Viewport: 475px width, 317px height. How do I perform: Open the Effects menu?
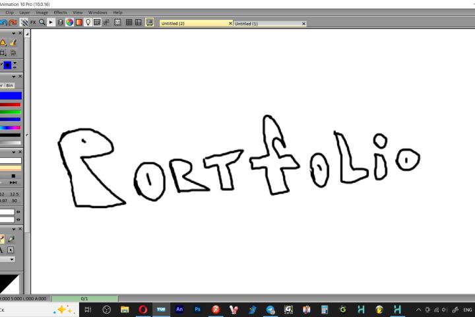(60, 13)
